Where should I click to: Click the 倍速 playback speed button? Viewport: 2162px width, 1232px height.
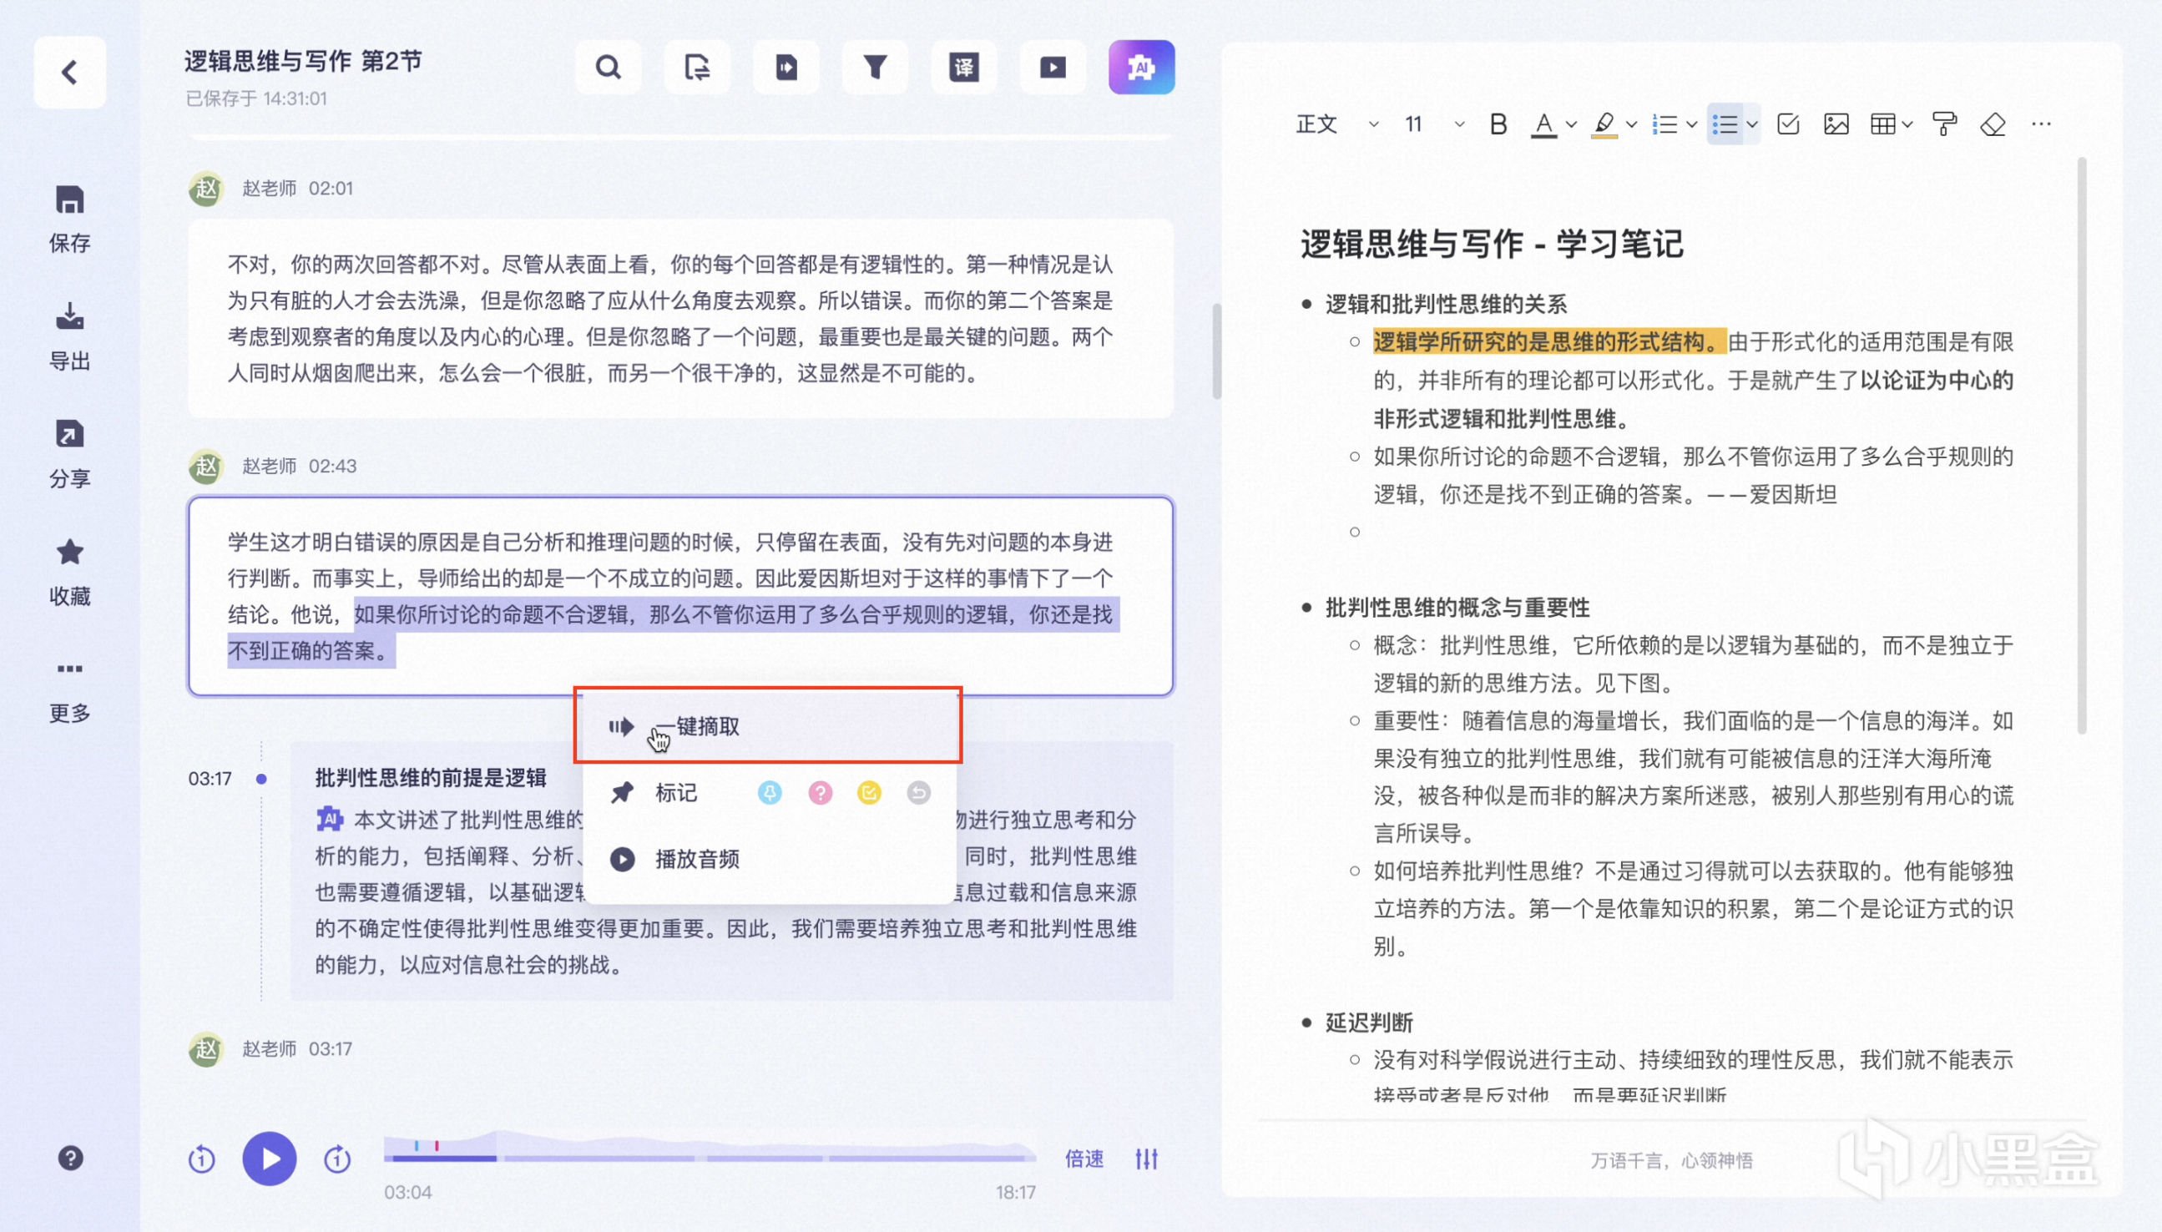tap(1084, 1159)
